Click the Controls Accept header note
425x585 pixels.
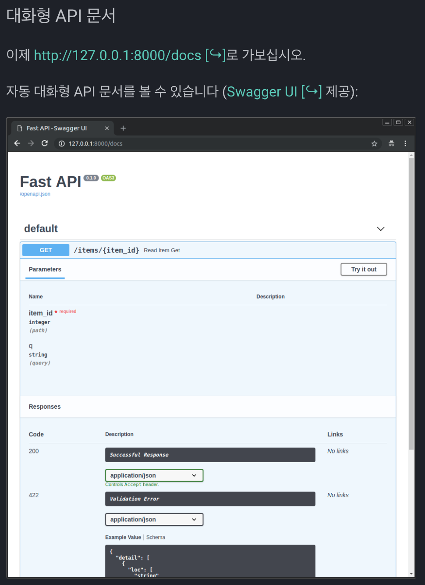coord(132,485)
